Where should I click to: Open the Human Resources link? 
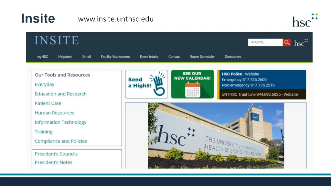click(x=54, y=113)
